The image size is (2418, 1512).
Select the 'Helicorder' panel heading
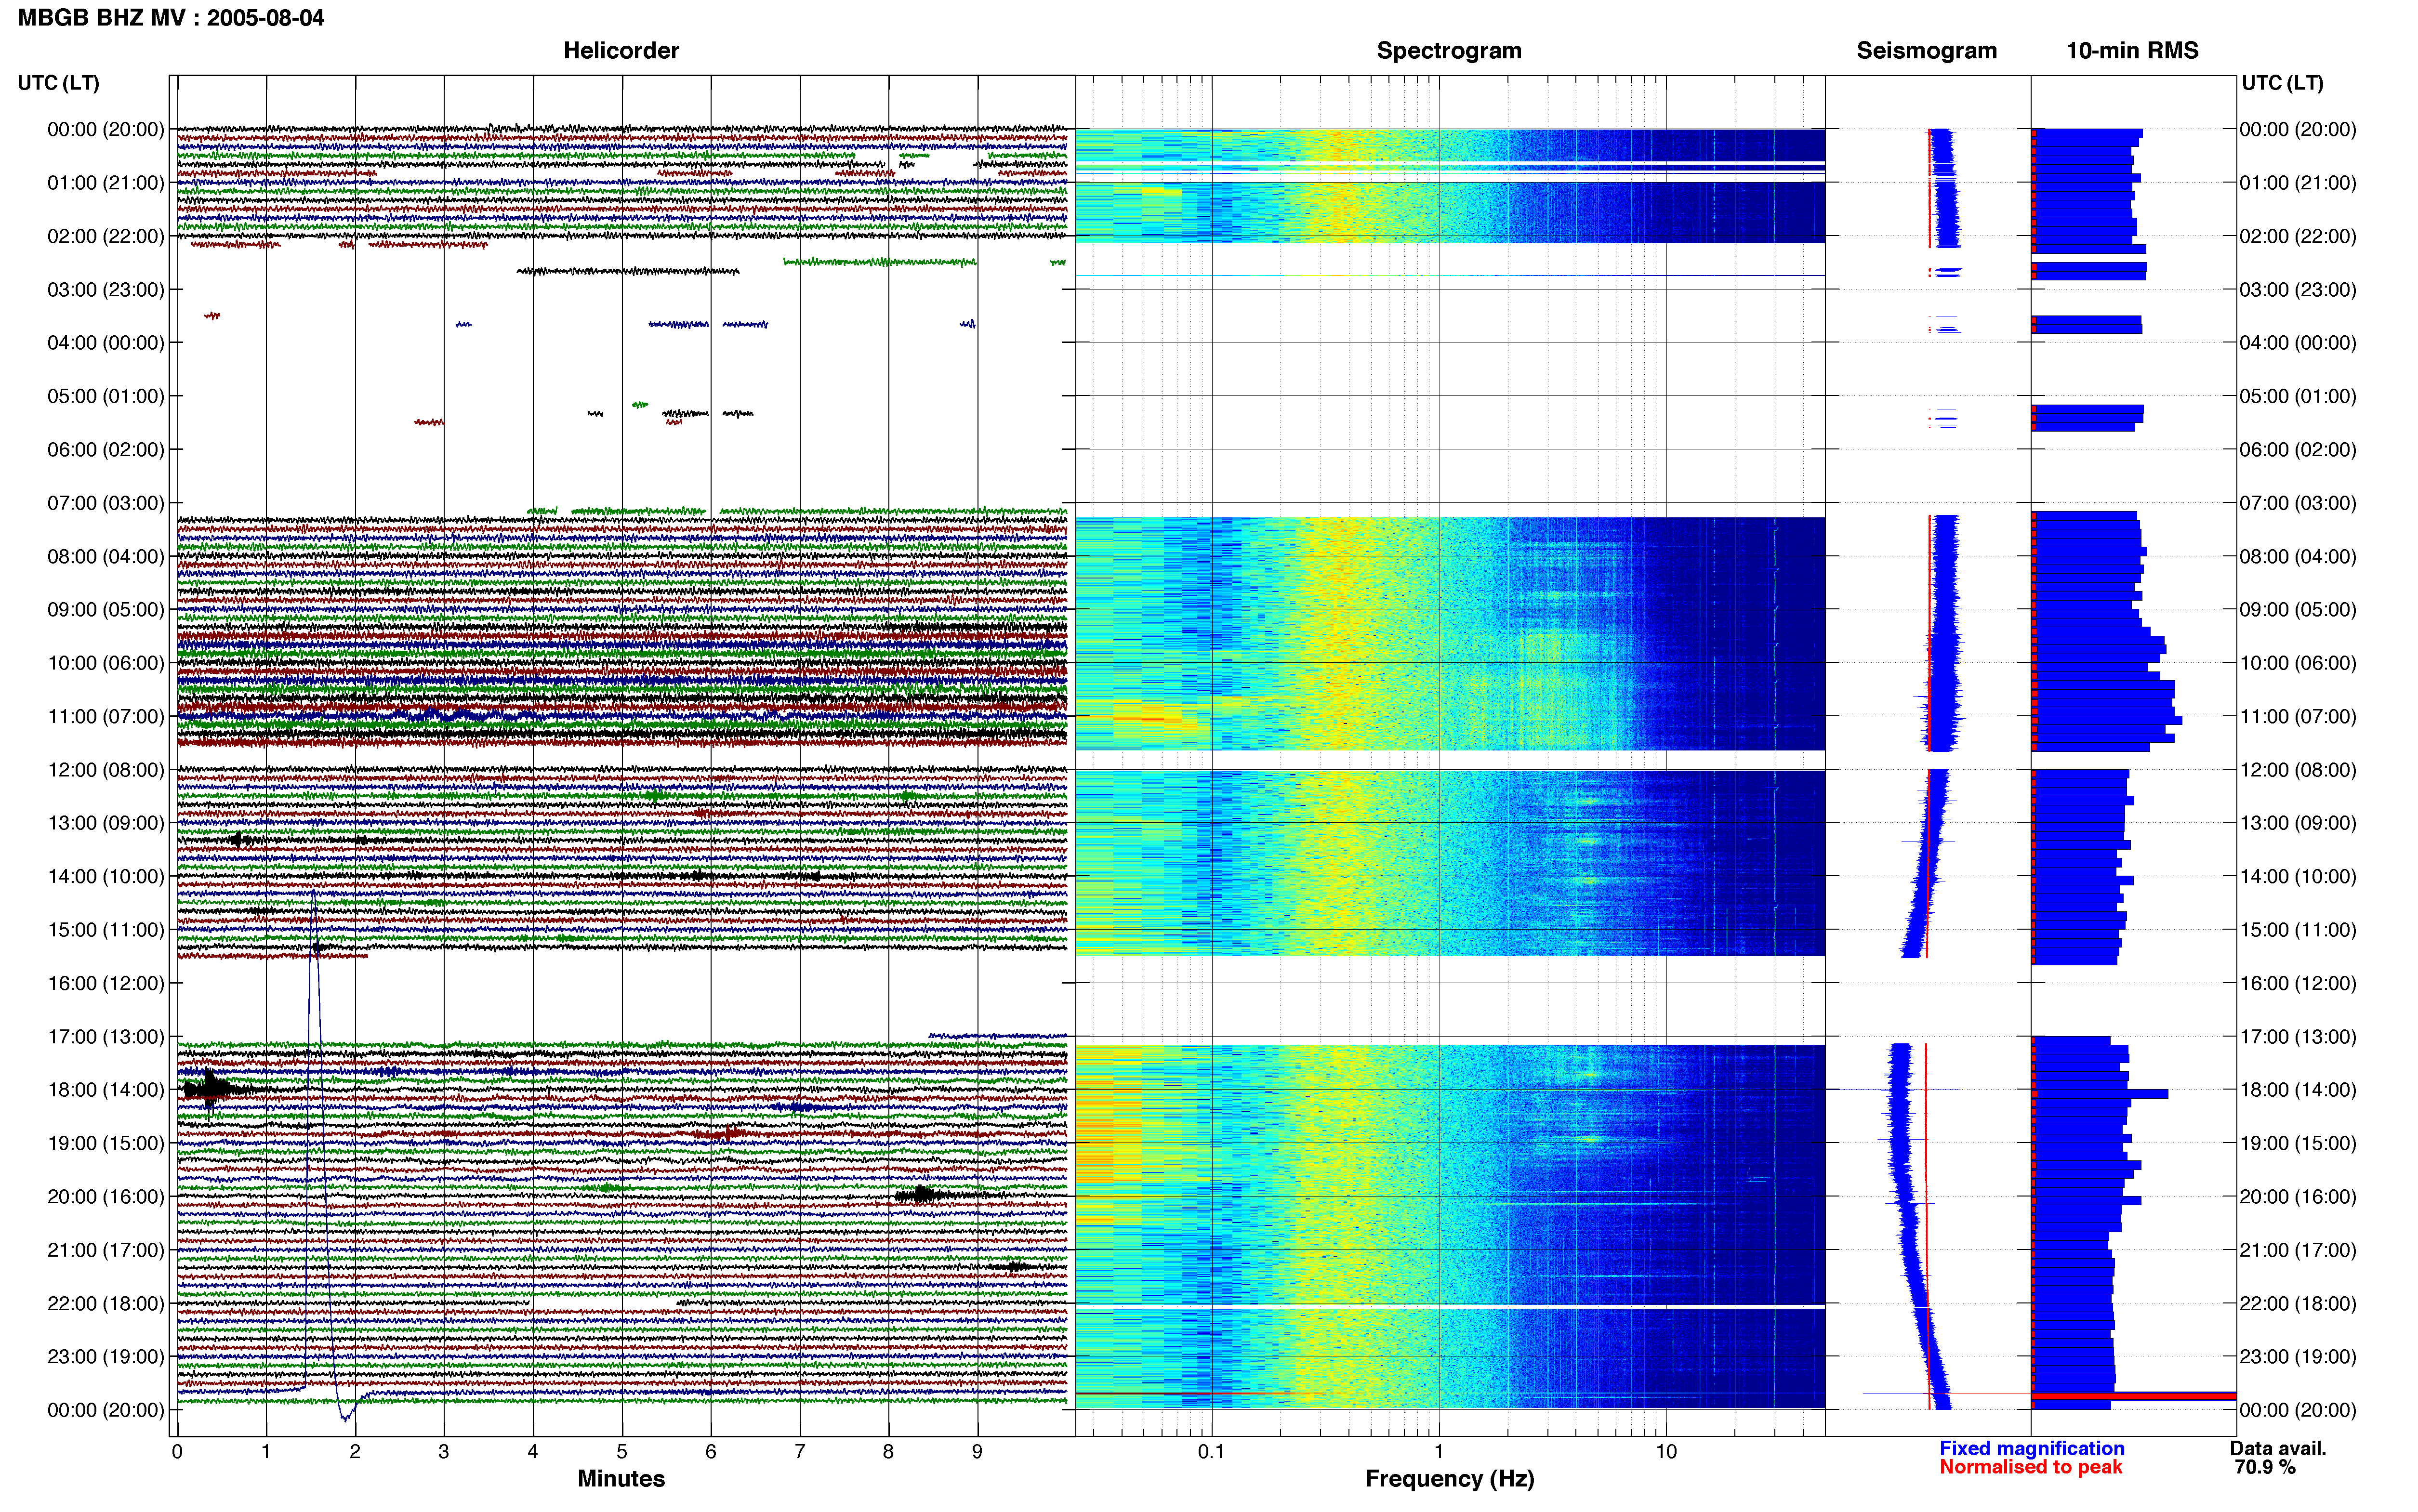[621, 50]
